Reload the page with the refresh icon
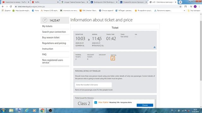This screenshot has width=202, height=113. 11,7
